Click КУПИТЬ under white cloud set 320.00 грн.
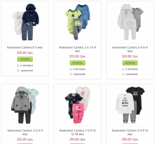Screen dimensions: 155x144 pos(130,63)
